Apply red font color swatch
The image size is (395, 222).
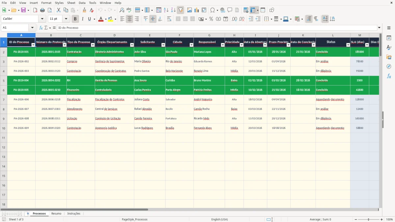[x=101, y=19]
